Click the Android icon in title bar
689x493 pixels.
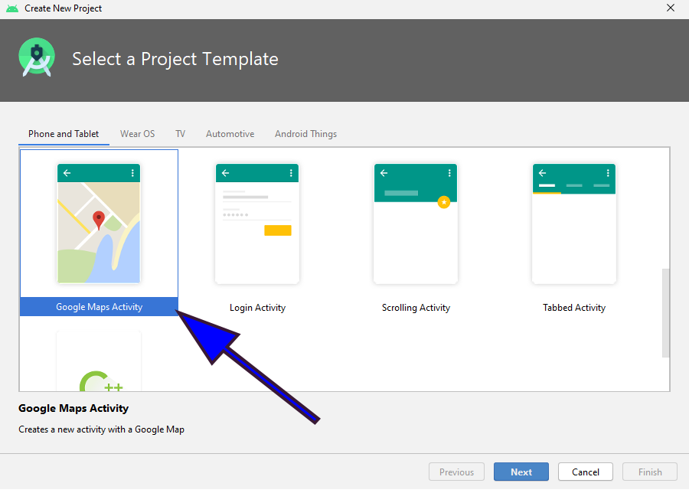pos(12,8)
